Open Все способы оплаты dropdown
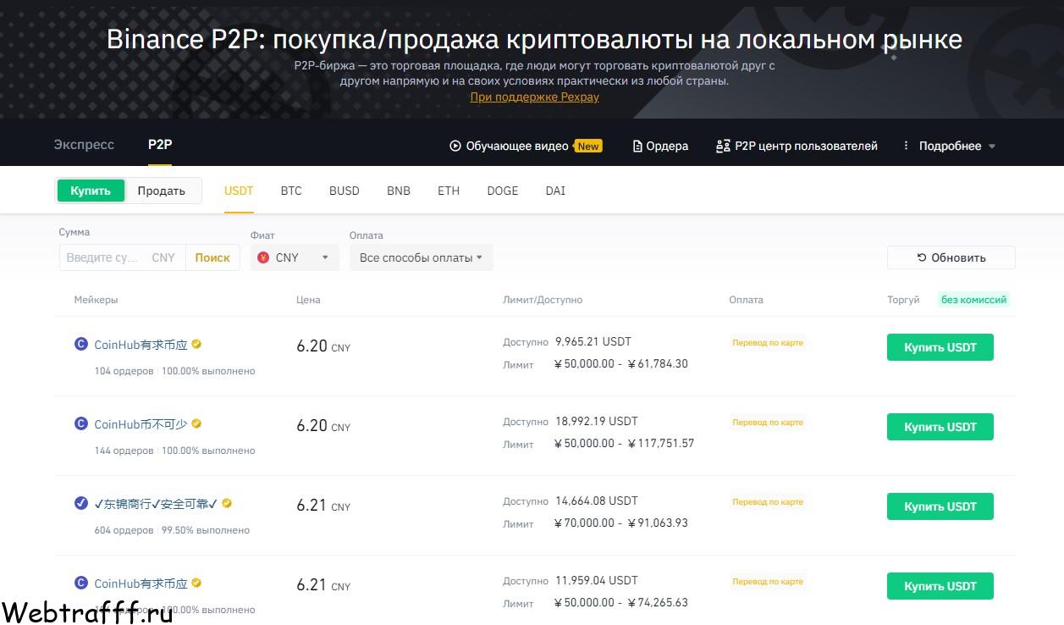This screenshot has height=625, width=1064. tap(421, 257)
